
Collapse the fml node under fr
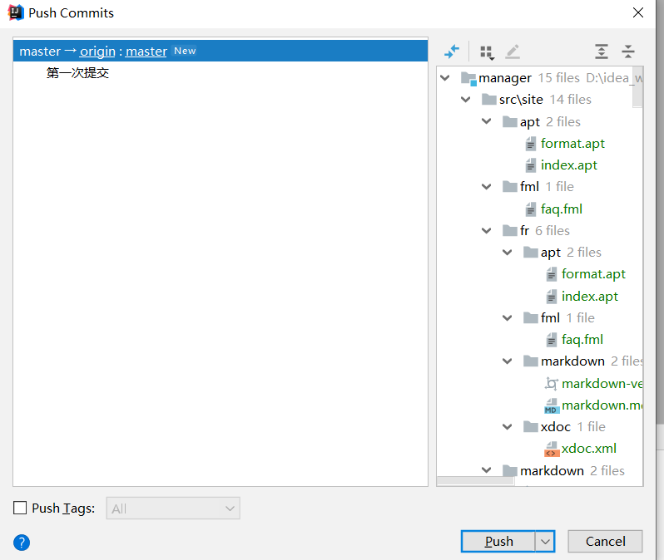point(507,317)
